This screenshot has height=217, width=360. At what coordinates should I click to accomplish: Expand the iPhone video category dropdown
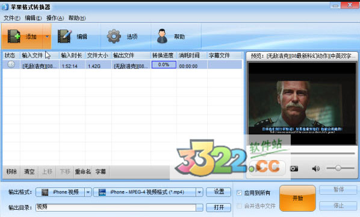click(x=88, y=192)
